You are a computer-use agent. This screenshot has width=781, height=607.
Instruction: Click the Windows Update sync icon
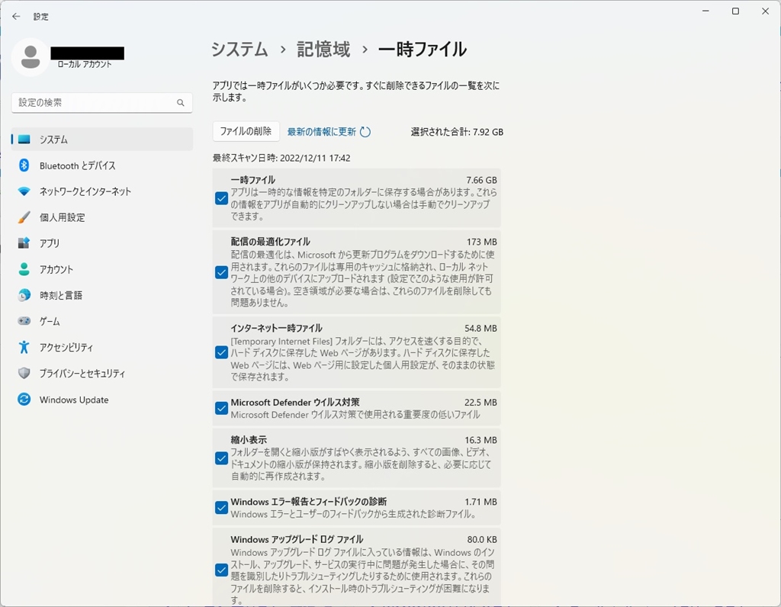pos(24,400)
